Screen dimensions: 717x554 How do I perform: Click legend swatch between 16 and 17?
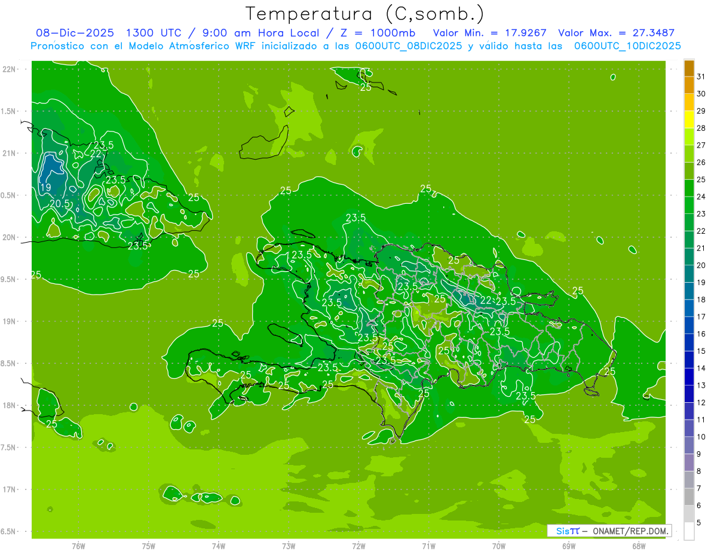coord(689,325)
